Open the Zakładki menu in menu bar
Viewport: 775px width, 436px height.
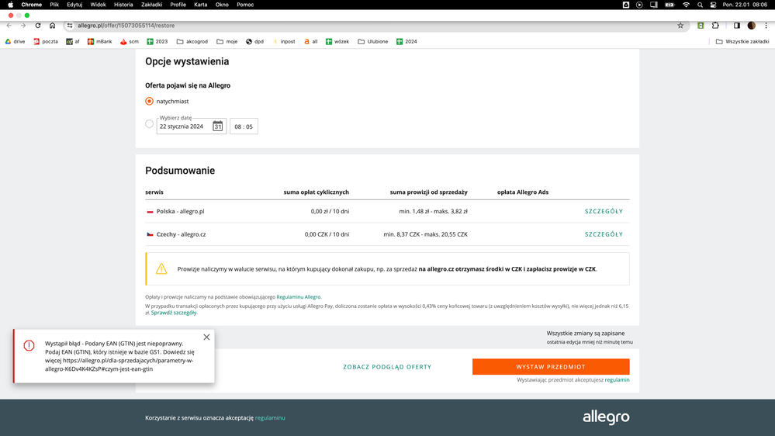click(151, 5)
